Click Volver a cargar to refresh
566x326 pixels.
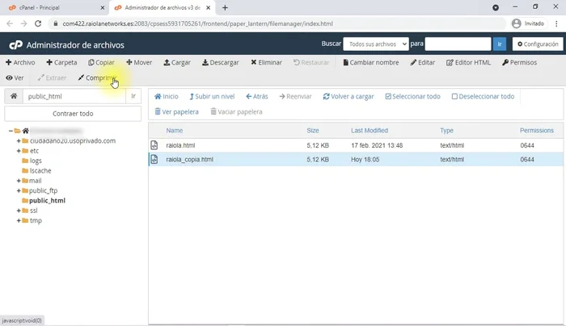pos(348,97)
